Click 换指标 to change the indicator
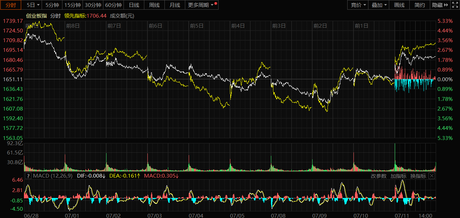 [418, 176]
